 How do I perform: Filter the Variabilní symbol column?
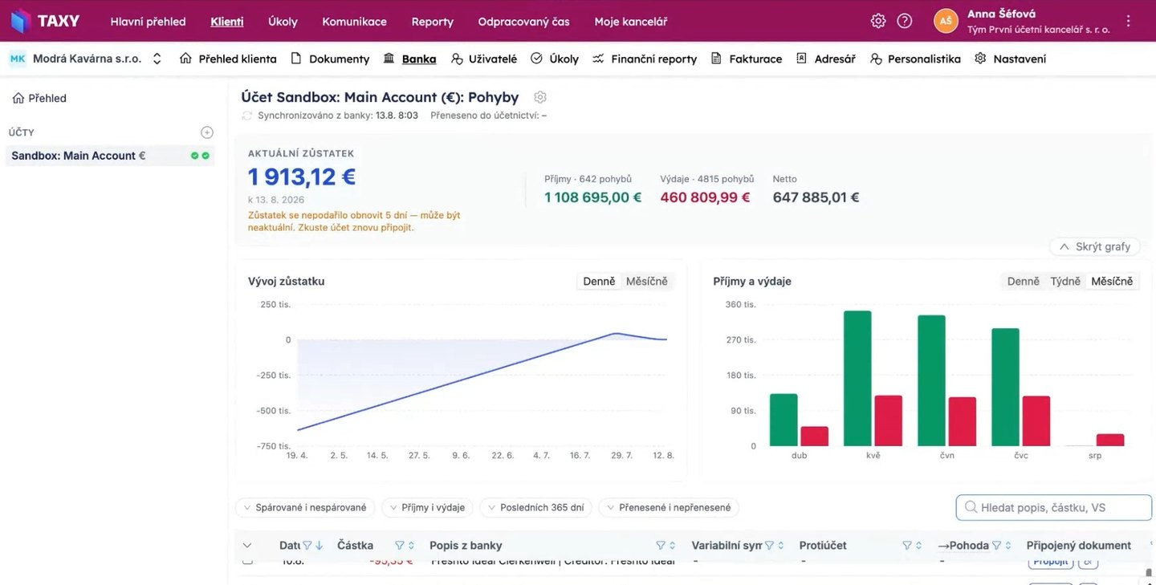[769, 546]
